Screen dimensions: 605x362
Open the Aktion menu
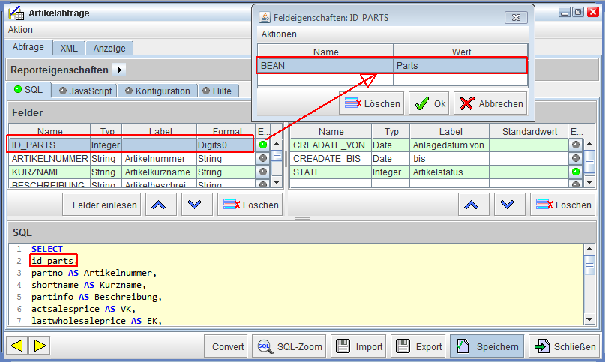pos(20,30)
